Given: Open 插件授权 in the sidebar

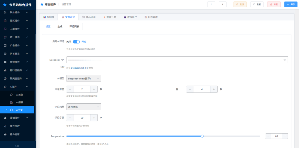Looking at the screenshot, I should (x=15, y=126).
